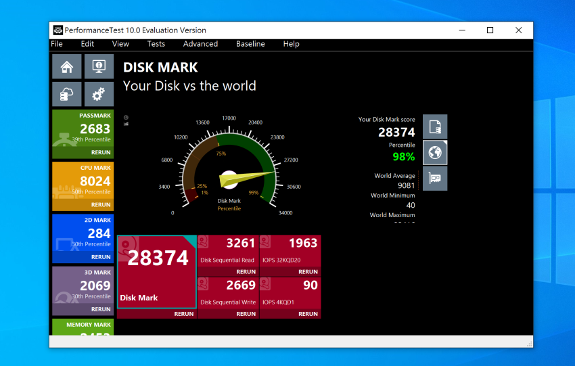The image size is (575, 366).
Task: Rerun the IOPS 4KQD1 test
Action: click(x=308, y=314)
